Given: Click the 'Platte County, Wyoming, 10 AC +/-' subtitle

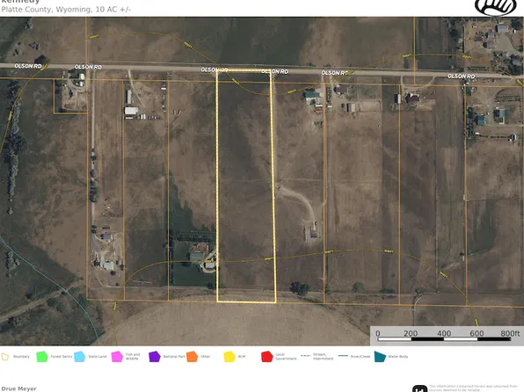Looking at the screenshot, I should (x=66, y=10).
